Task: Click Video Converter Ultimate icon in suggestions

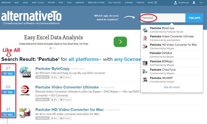Action: click(x=145, y=38)
